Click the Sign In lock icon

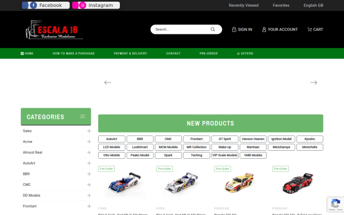[234, 29]
